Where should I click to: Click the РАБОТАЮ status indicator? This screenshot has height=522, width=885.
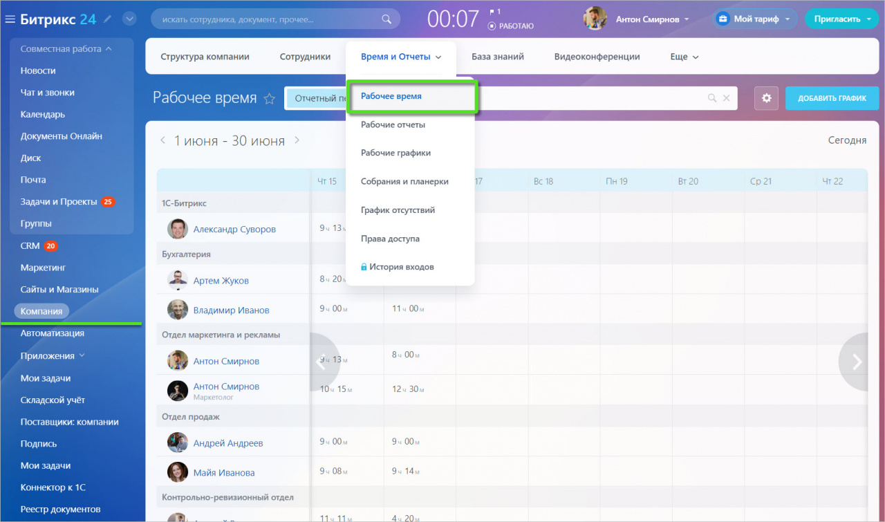pyautogui.click(x=510, y=26)
